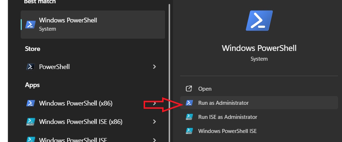This screenshot has height=142, width=342.
Task: Click the Open external-link icon
Action: pyautogui.click(x=189, y=89)
